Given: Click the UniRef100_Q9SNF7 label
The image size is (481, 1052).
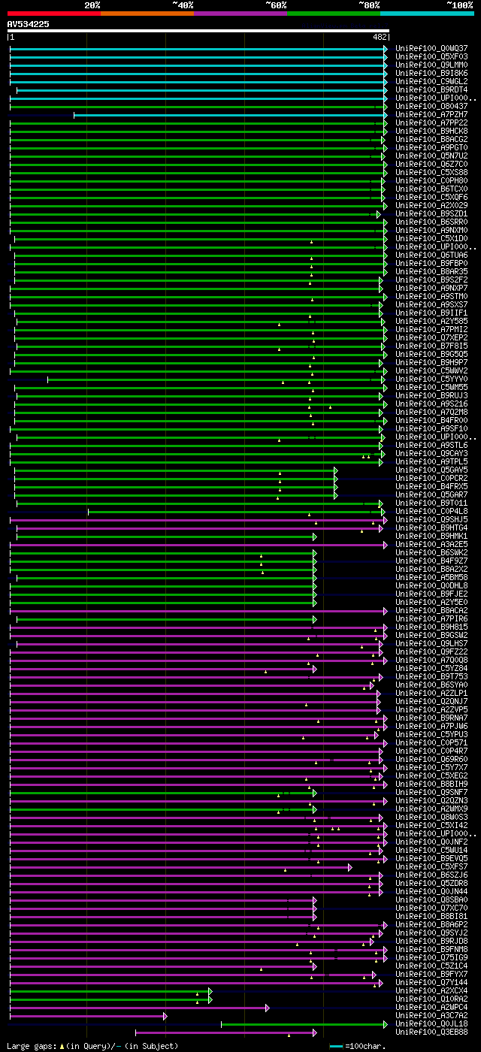Looking at the screenshot, I should [x=431, y=792].
